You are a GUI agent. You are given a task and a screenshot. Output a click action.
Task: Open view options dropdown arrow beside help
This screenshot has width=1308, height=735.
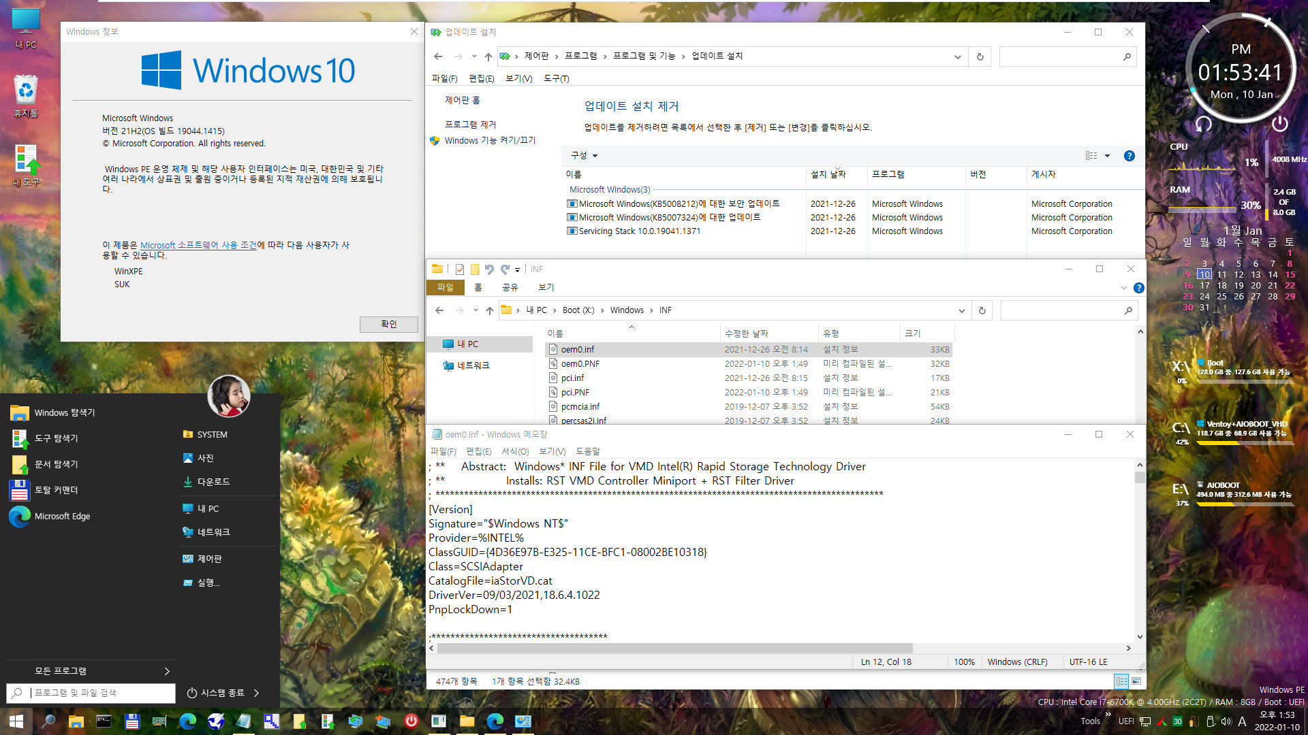1107,156
